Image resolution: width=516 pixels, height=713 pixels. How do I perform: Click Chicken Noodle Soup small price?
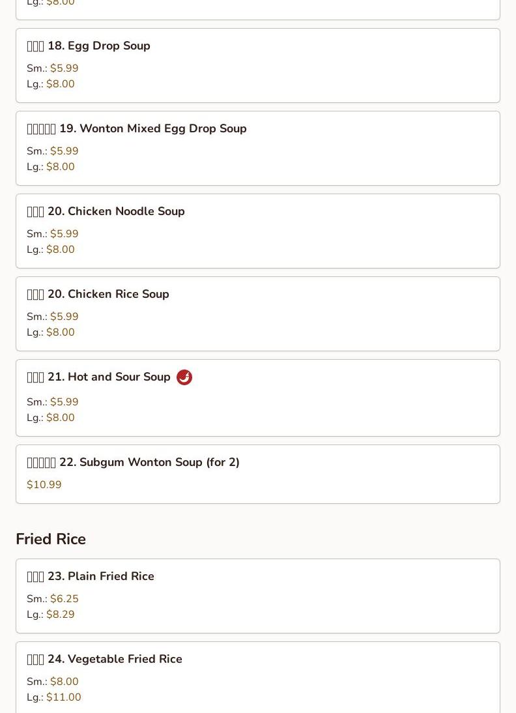click(64, 234)
